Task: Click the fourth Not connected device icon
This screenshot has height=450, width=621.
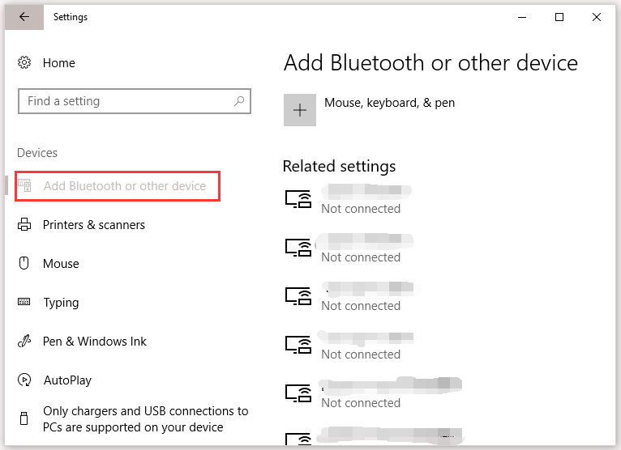Action: click(298, 345)
